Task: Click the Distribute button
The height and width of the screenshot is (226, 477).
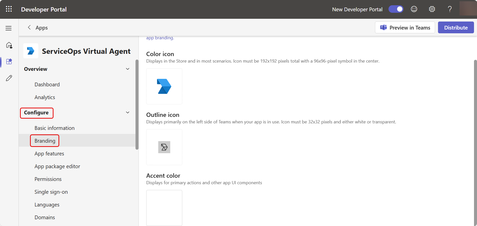Action: pos(455,28)
